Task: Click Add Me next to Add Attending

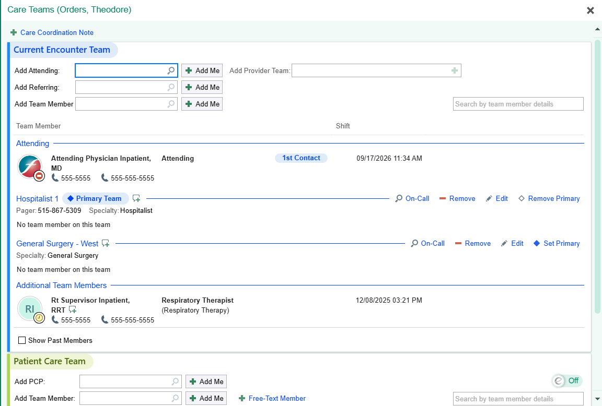Action: [202, 70]
